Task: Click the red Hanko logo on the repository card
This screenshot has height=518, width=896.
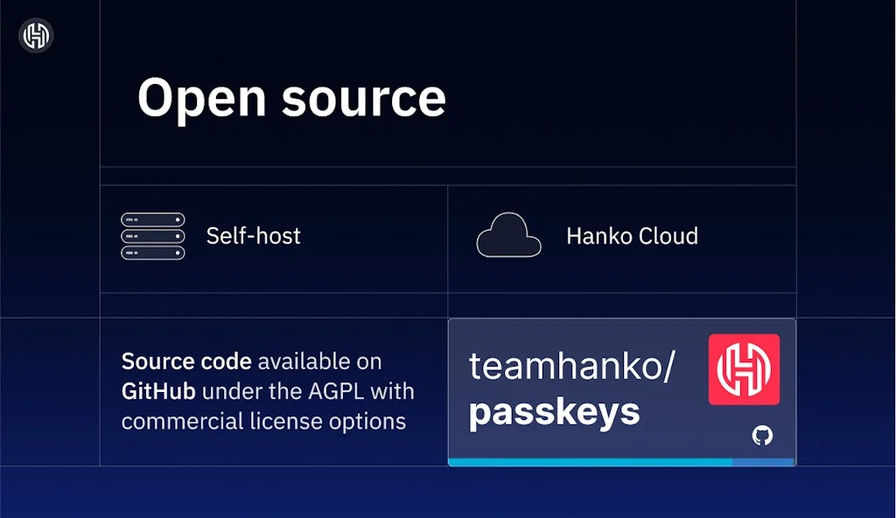Action: coord(745,370)
